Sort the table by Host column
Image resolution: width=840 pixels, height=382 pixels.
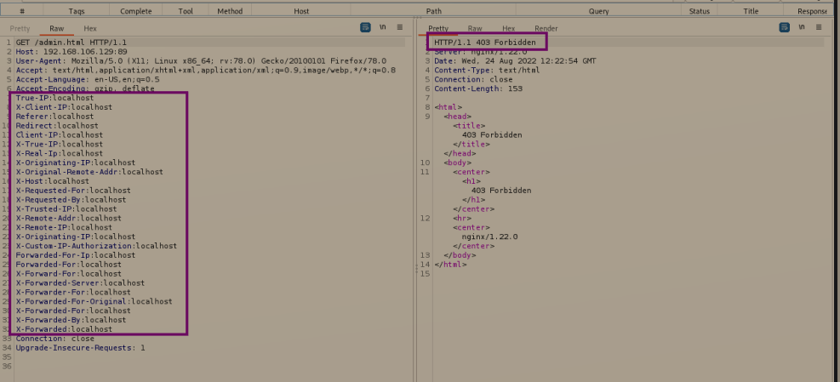[x=301, y=11]
